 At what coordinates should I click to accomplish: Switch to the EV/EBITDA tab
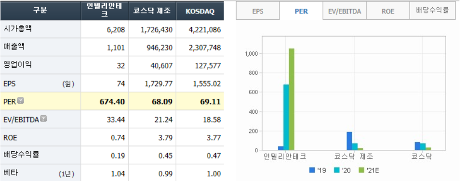[x=345, y=11]
